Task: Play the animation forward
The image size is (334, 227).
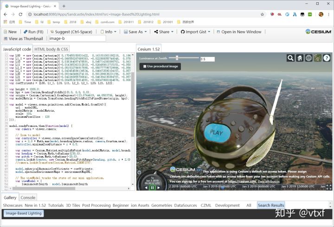Action: coord(159,188)
